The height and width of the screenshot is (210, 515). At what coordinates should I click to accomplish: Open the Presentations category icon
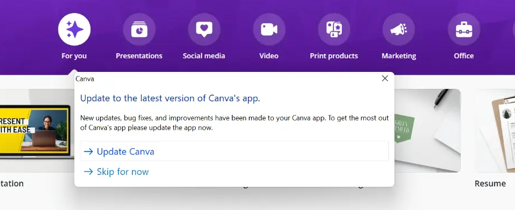[x=139, y=29]
